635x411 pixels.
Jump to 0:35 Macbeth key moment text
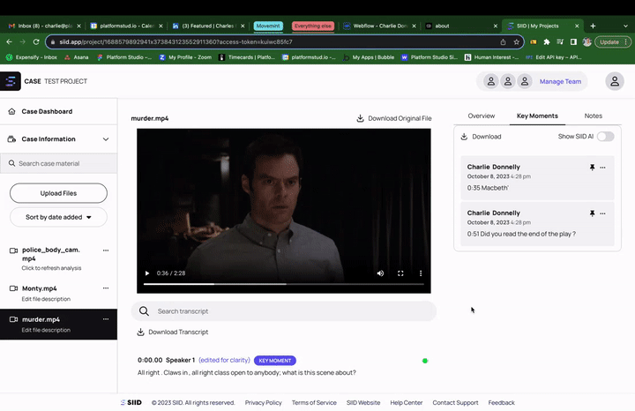[x=488, y=188]
